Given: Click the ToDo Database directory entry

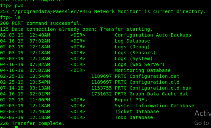Looking at the screenshot, I should pyautogui.click(x=134, y=117).
